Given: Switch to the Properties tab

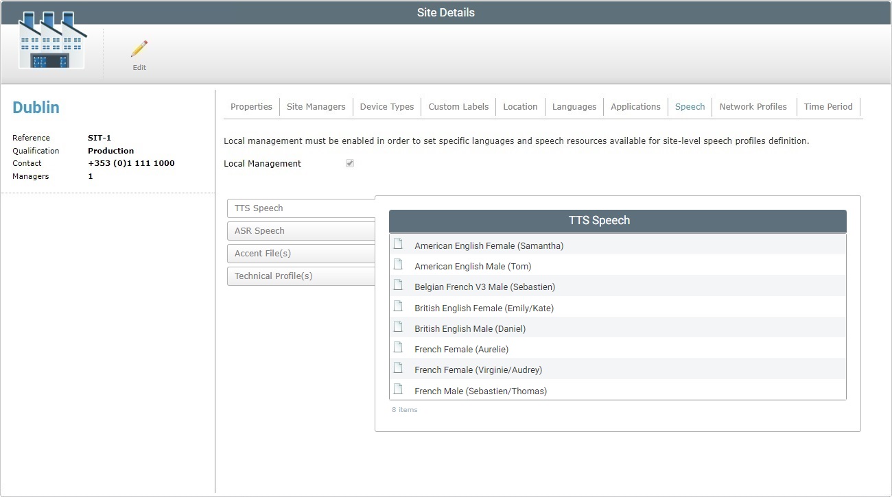Looking at the screenshot, I should point(251,107).
